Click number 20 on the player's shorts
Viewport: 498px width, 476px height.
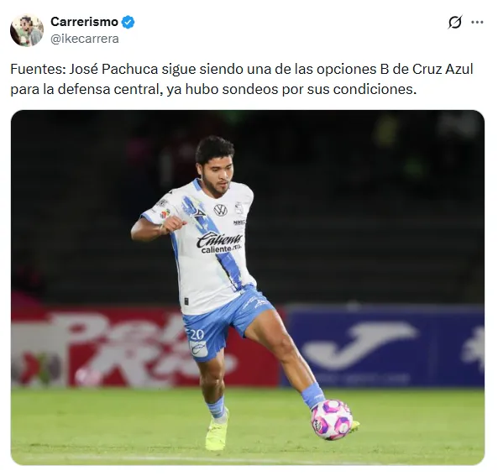click(197, 334)
